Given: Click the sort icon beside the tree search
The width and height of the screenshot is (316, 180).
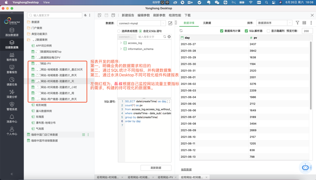Looking at the screenshot, I should click(x=85, y=15).
